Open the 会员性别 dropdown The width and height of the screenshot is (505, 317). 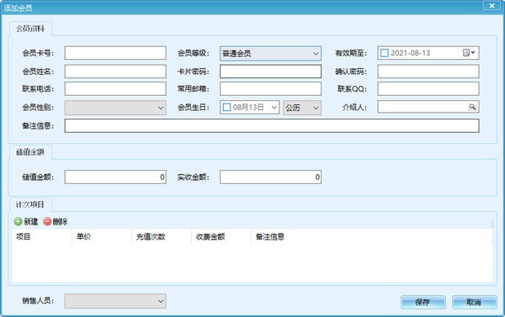pos(161,108)
